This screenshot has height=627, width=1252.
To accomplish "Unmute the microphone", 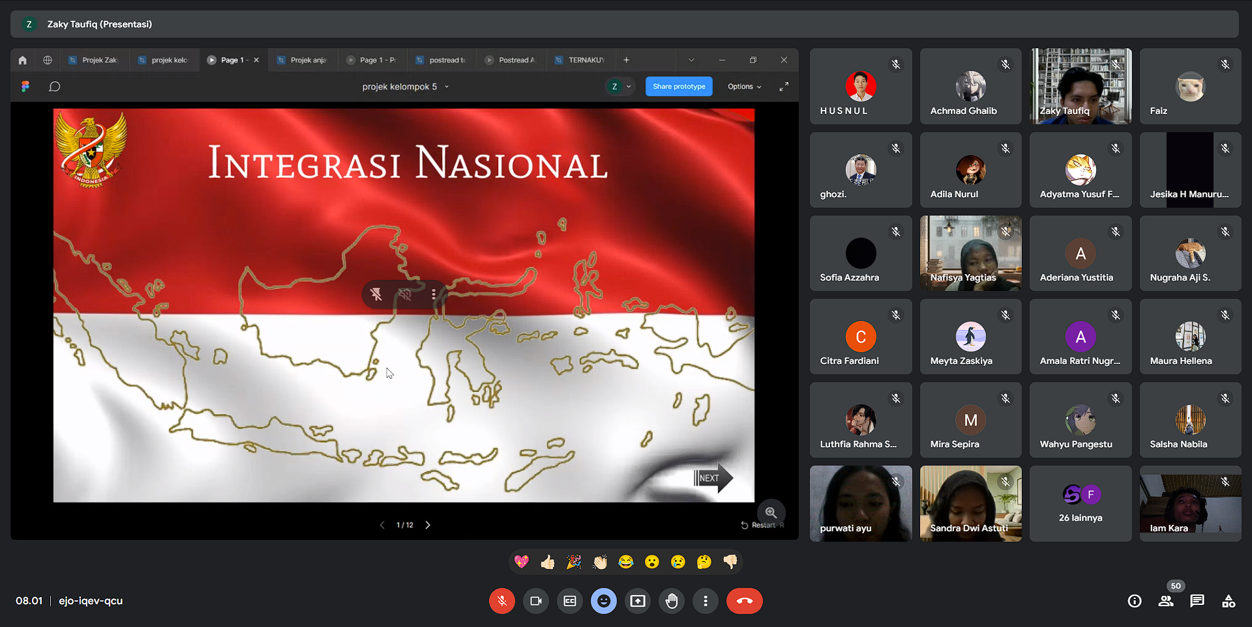I will coord(502,601).
